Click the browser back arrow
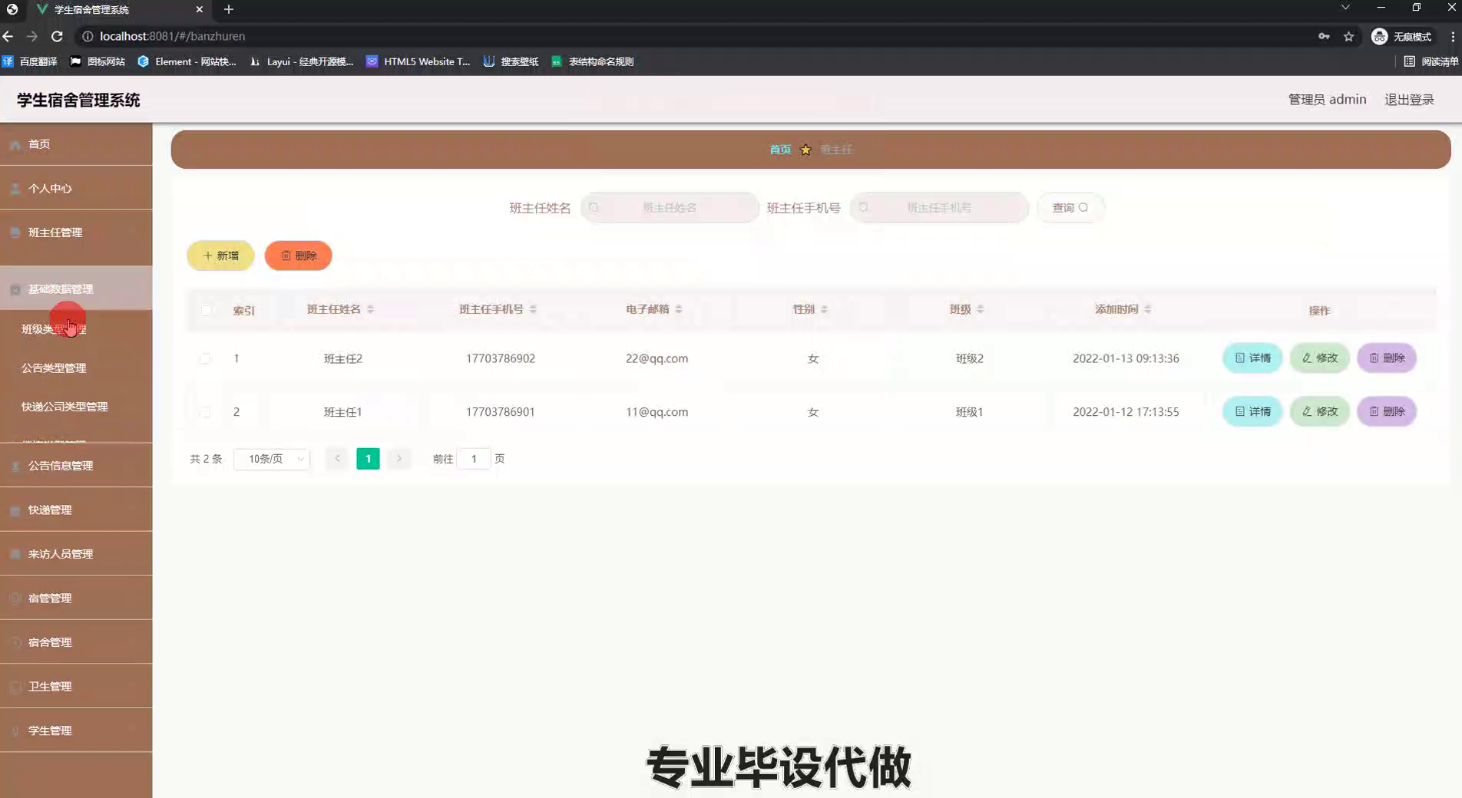Viewport: 1462px width, 798px height. (x=8, y=36)
